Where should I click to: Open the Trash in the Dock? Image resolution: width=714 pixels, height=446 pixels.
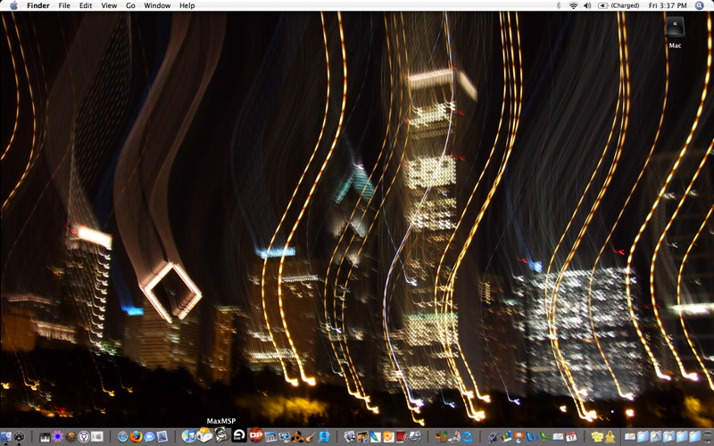pos(709,437)
